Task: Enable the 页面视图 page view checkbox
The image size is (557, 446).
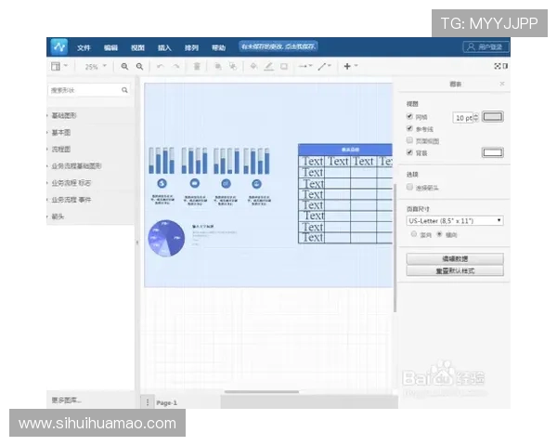Action: coord(410,140)
